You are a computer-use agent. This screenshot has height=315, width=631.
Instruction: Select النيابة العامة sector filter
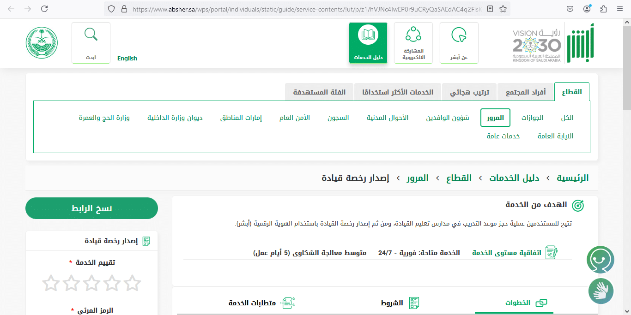[556, 136]
